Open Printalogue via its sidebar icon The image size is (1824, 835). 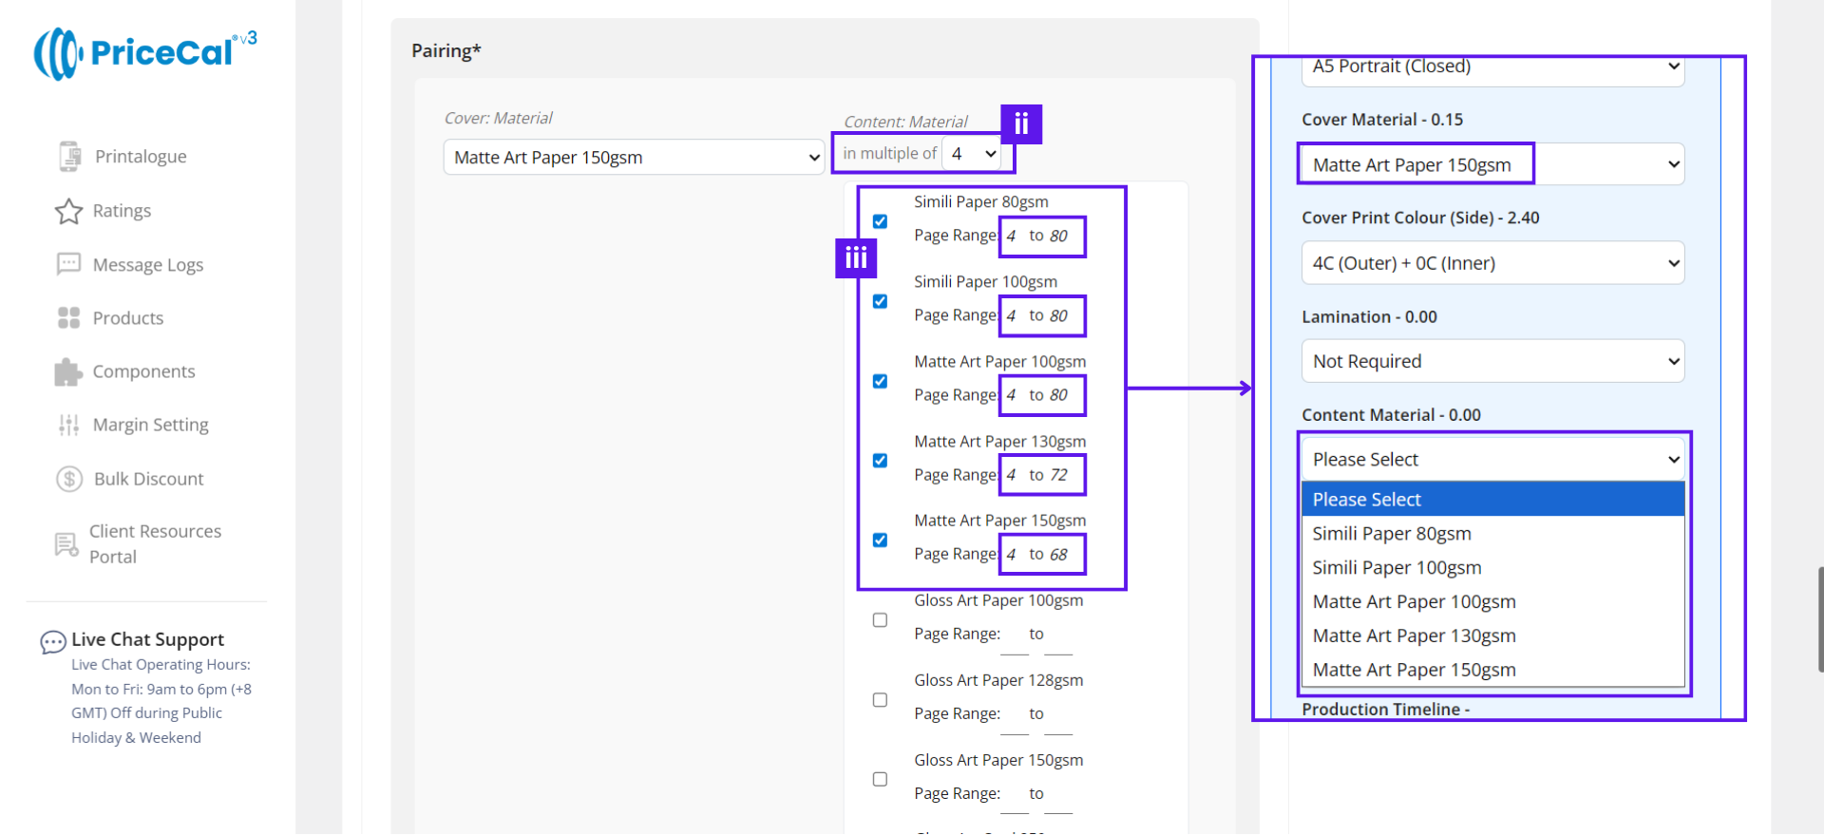tap(69, 157)
